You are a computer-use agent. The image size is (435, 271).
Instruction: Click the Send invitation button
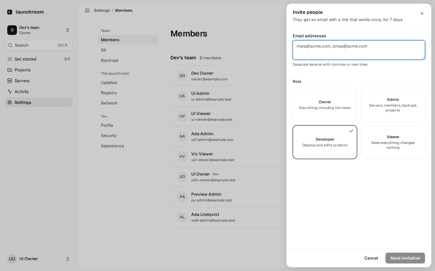point(405,258)
